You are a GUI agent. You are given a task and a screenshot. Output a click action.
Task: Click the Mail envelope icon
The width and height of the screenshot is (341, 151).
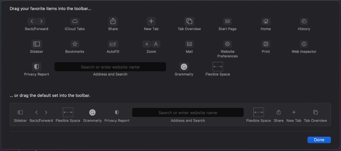pos(189,44)
